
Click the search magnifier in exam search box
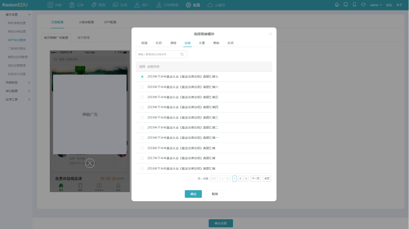pyautogui.click(x=182, y=54)
